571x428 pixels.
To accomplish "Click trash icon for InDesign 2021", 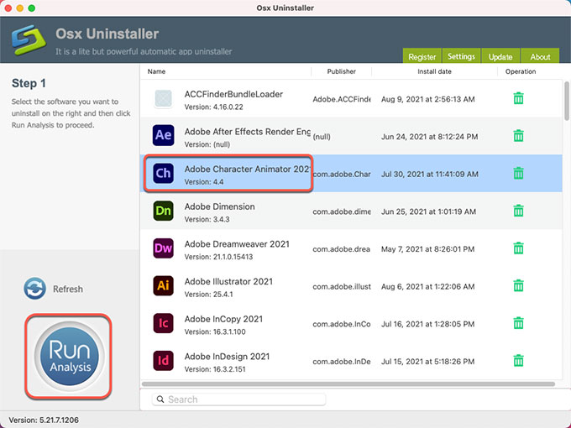I will click(518, 361).
